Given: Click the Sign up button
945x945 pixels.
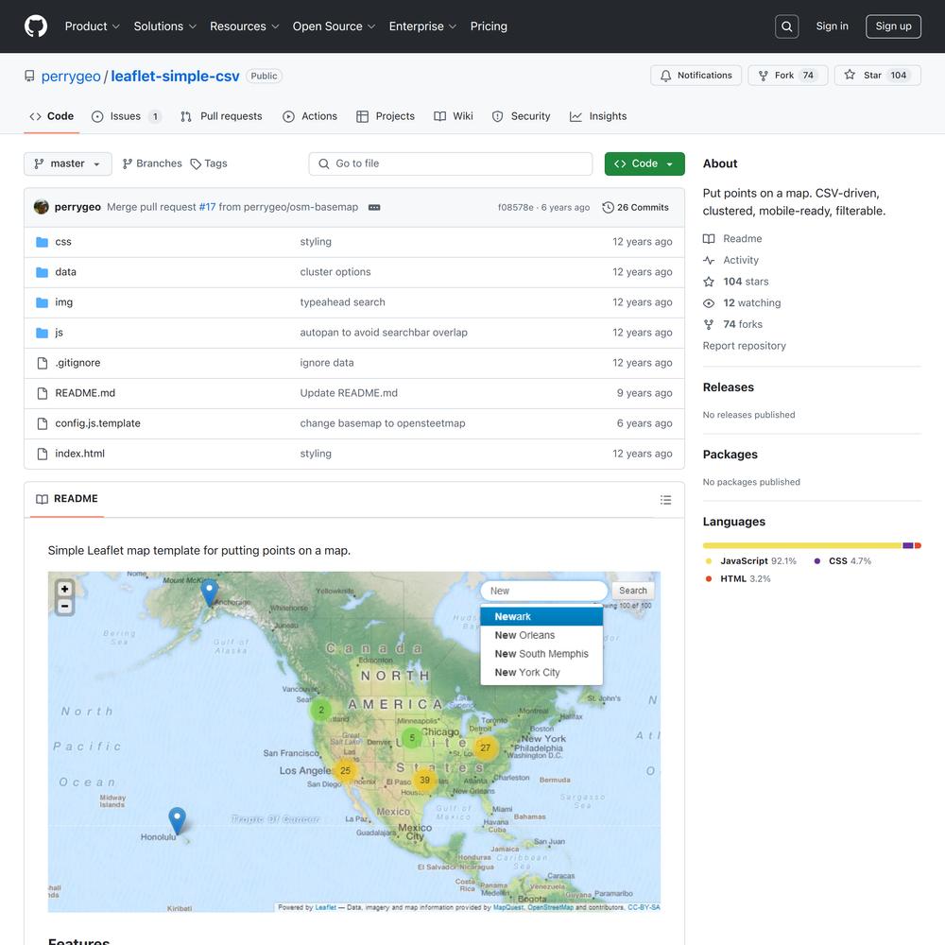Looking at the screenshot, I should point(893,26).
